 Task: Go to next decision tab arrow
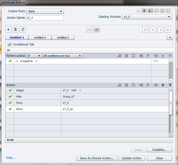coord(160,30)
